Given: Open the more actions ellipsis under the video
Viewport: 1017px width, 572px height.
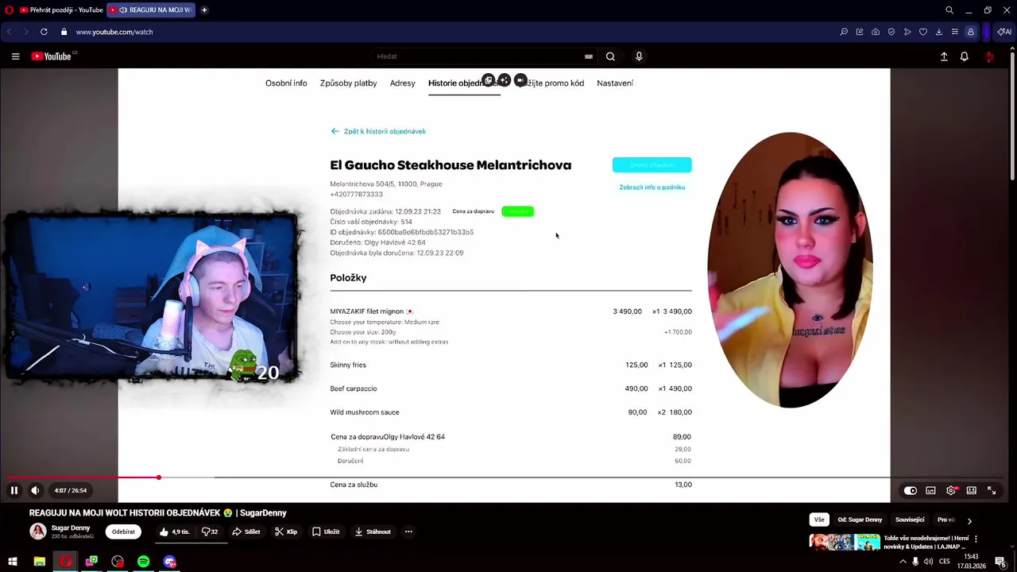Looking at the screenshot, I should (x=408, y=531).
